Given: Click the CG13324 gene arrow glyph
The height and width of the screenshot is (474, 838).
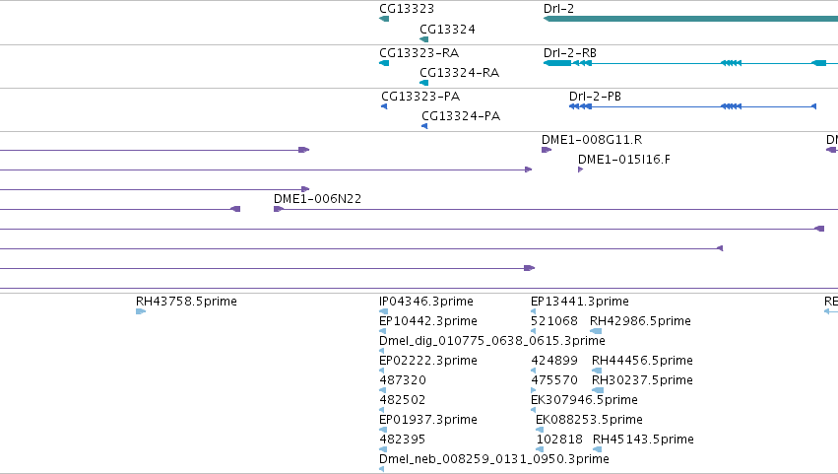Looking at the screenshot, I should tap(423, 39).
